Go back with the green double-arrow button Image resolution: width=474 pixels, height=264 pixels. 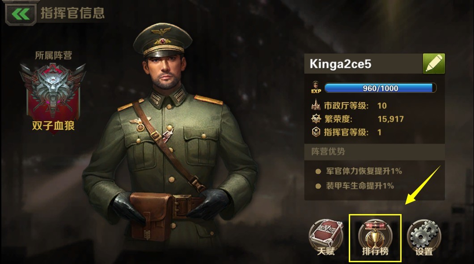21,13
